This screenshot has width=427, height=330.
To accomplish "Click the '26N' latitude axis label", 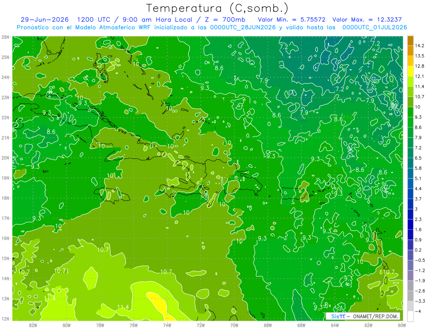I will pyautogui.click(x=5, y=37).
